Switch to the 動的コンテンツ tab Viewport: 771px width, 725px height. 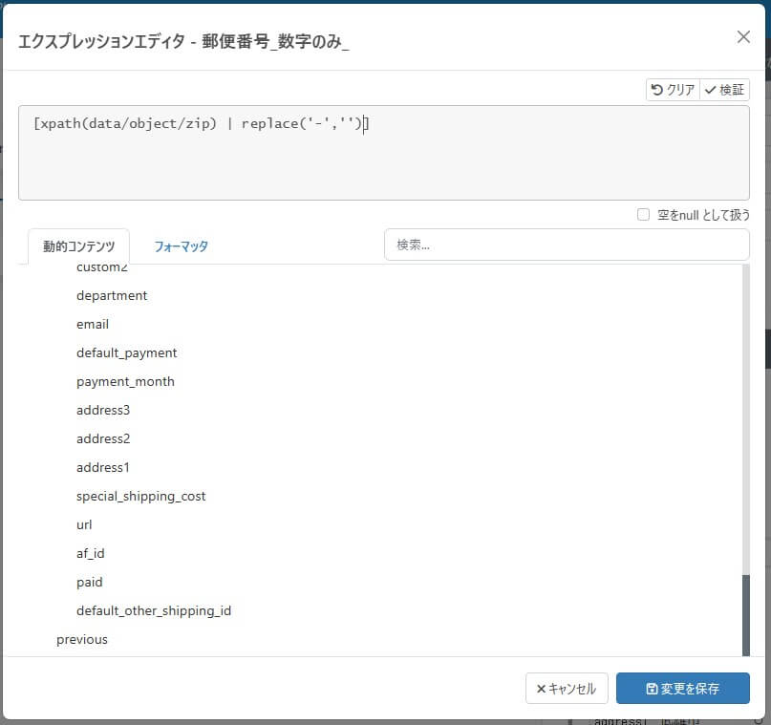78,246
